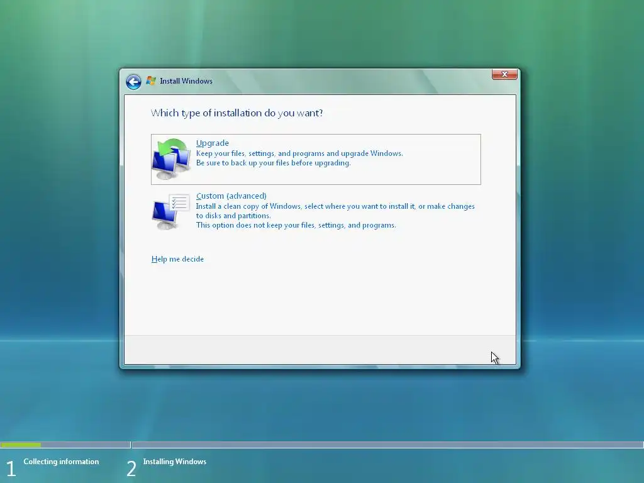Screen dimensions: 644x483
Task: Select the Custom (advanced) installation option
Action: (316, 211)
